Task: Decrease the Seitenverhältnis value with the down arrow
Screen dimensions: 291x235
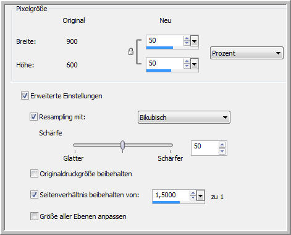Action: tap(193, 198)
